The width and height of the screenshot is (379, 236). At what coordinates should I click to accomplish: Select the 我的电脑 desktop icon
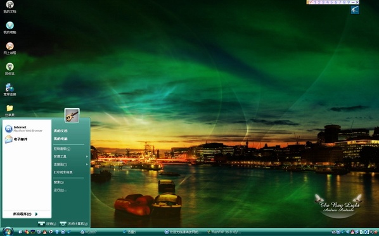(x=10, y=28)
